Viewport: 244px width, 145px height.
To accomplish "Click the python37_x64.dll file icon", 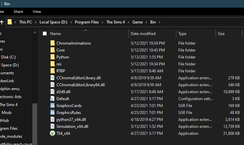I will (x=52, y=120).
